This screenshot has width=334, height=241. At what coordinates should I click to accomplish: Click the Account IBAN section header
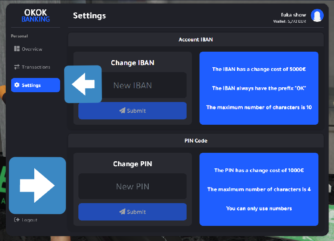tap(196, 40)
